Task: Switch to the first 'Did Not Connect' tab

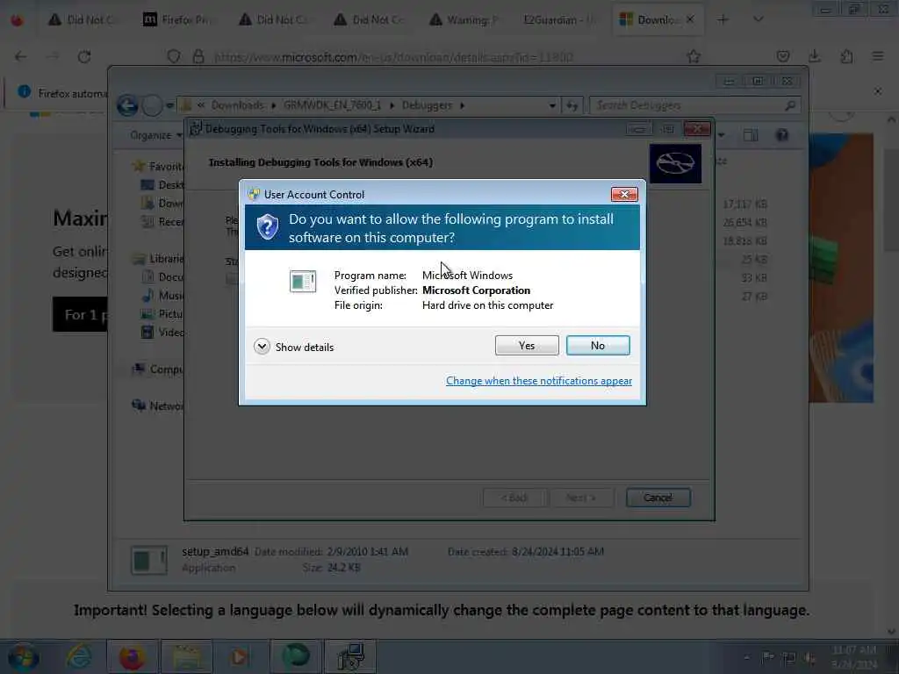Action: tap(84, 20)
